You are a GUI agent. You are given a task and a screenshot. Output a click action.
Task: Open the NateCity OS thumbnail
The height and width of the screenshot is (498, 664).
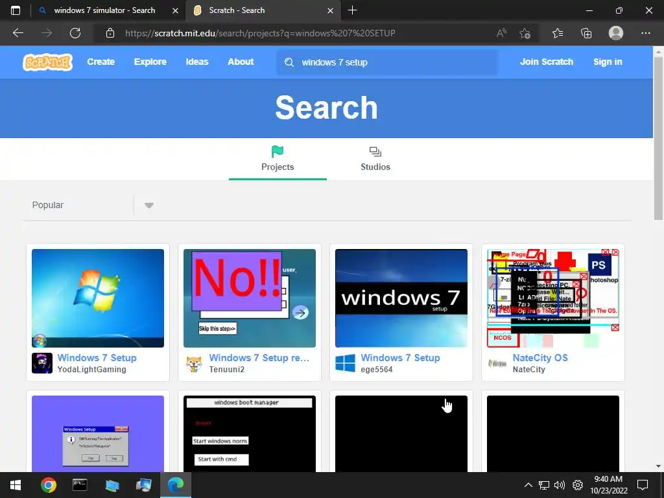553,298
